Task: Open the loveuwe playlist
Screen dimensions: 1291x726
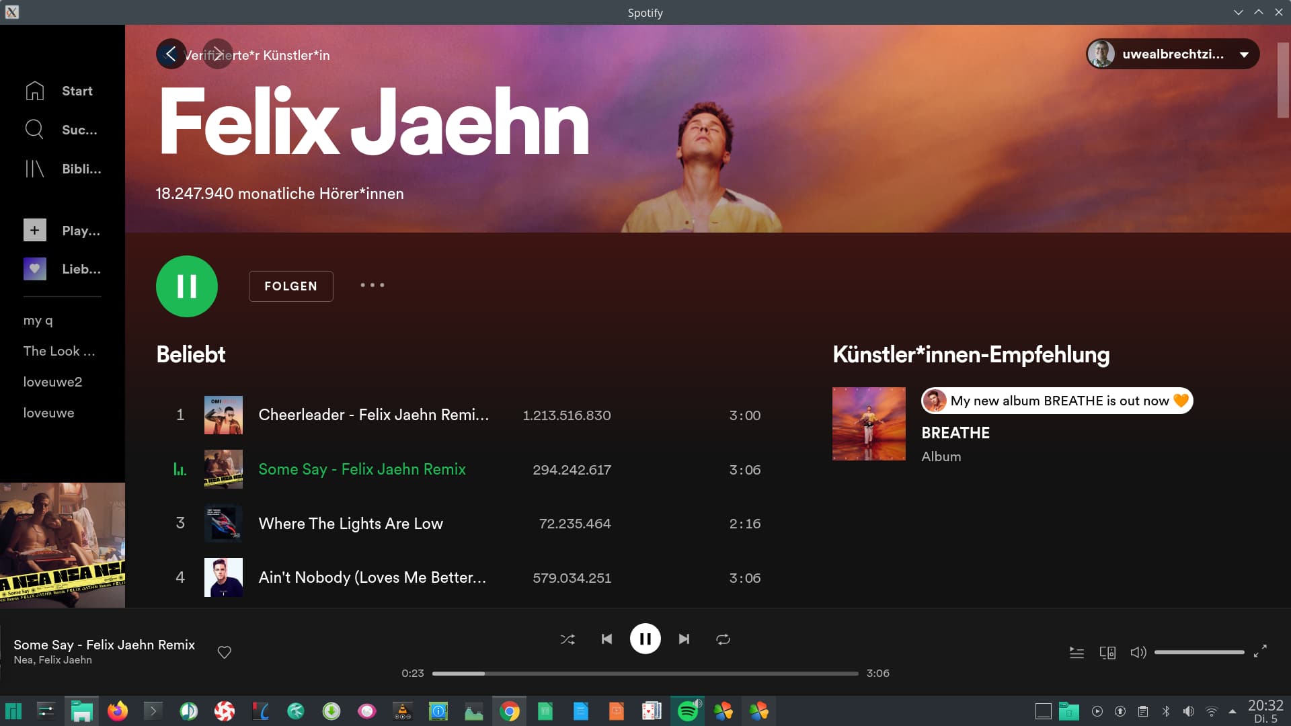Action: click(x=48, y=413)
